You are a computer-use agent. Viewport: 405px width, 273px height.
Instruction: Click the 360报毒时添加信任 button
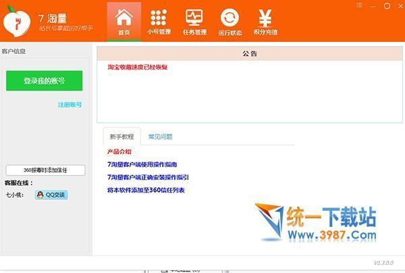coord(45,170)
